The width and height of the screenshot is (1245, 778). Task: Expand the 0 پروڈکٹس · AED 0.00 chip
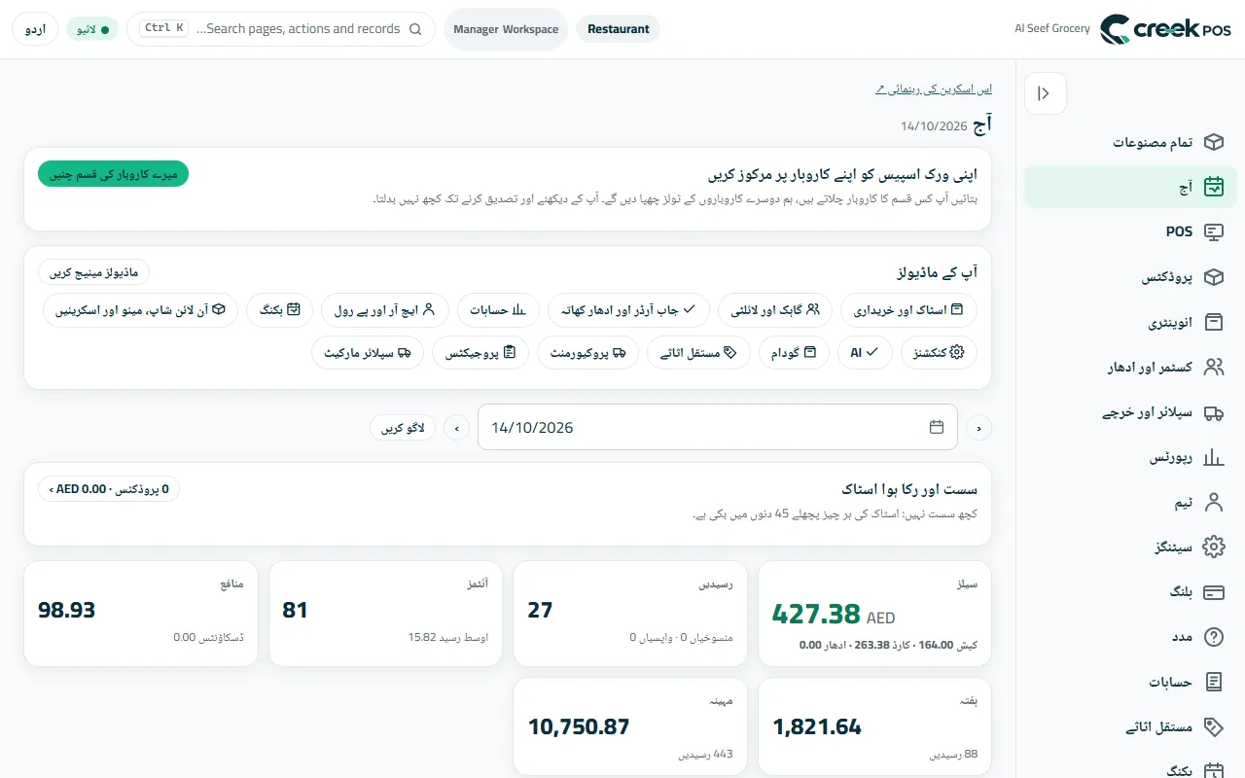109,488
